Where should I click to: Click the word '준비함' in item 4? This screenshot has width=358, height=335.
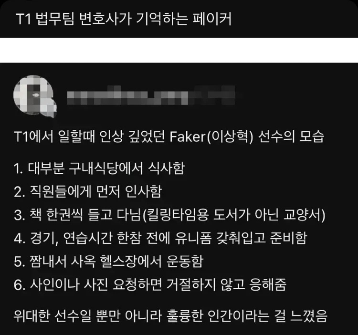(x=289, y=238)
